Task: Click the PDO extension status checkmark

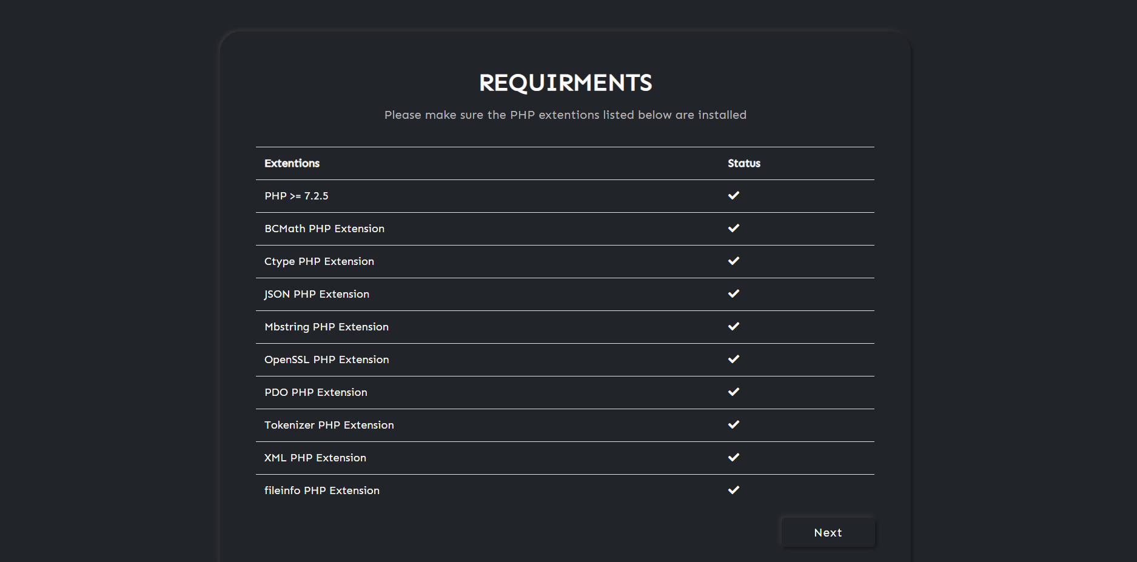Action: (x=733, y=392)
